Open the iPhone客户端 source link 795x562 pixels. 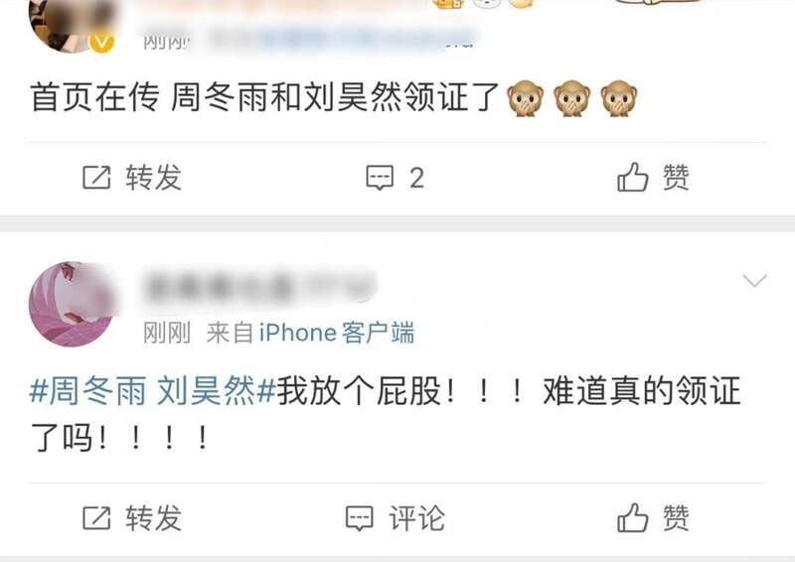click(x=337, y=333)
